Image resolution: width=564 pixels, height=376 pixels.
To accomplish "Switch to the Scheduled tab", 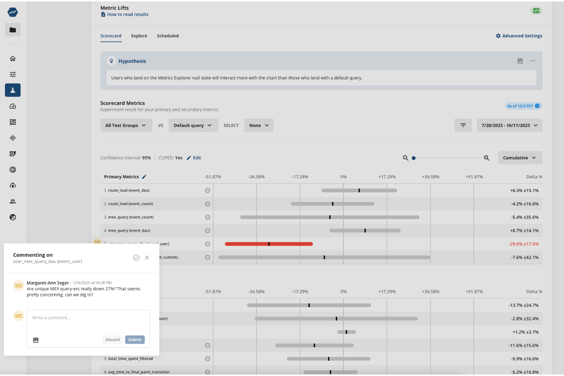I will coord(168,36).
